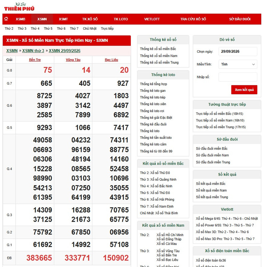The image size is (264, 267).
Task: Open Xổ số Mega 6/45 link
Action: pos(227,219)
